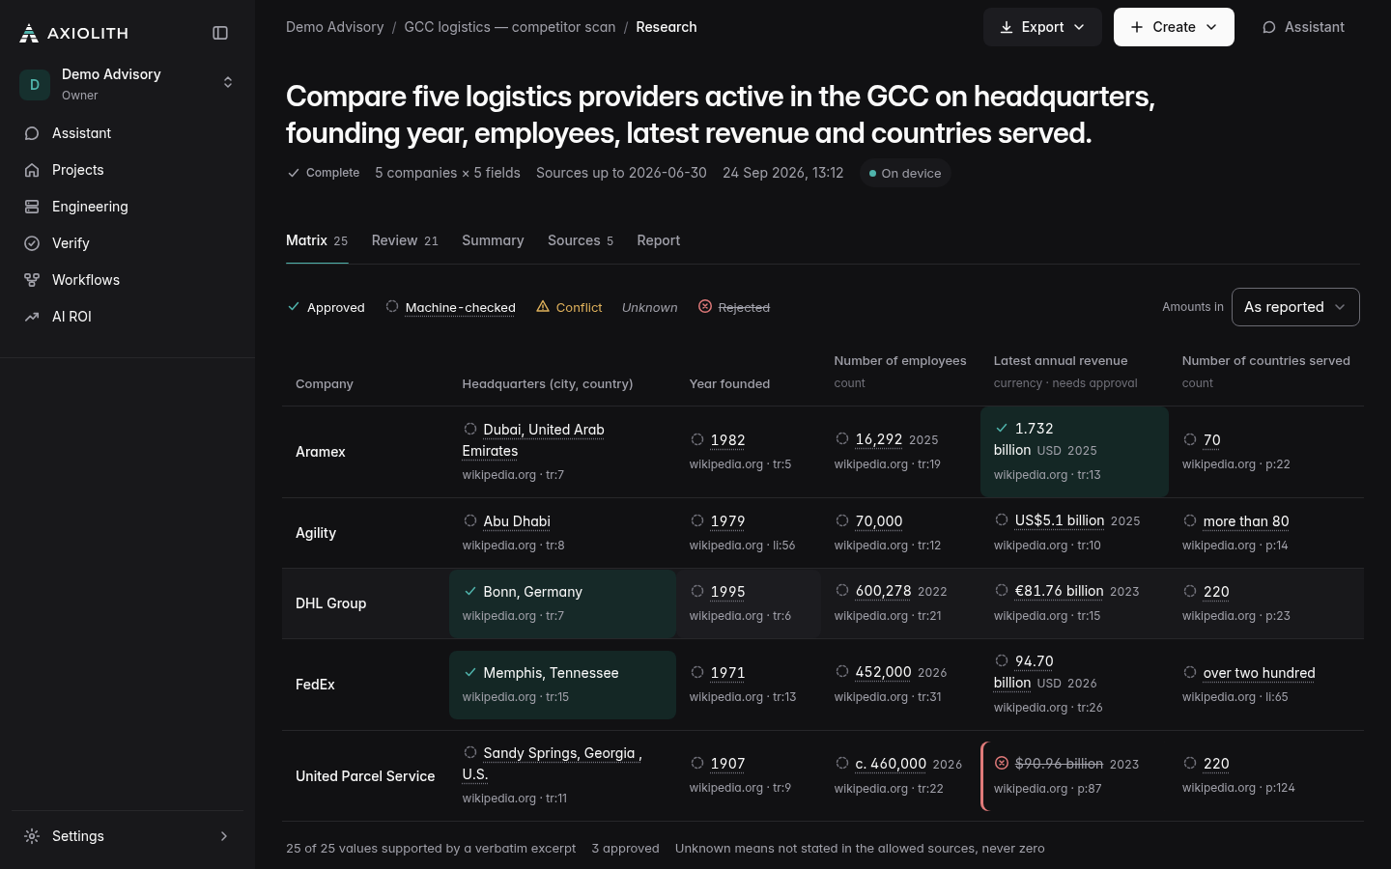The width and height of the screenshot is (1391, 869).
Task: Click the FedEx employees 452,000 value
Action: tap(883, 672)
